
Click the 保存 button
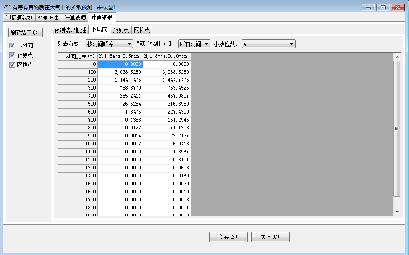pyautogui.click(x=228, y=237)
